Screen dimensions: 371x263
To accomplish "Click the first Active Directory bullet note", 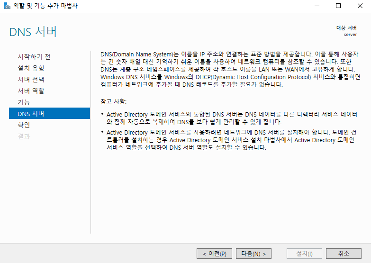I will tap(232, 118).
